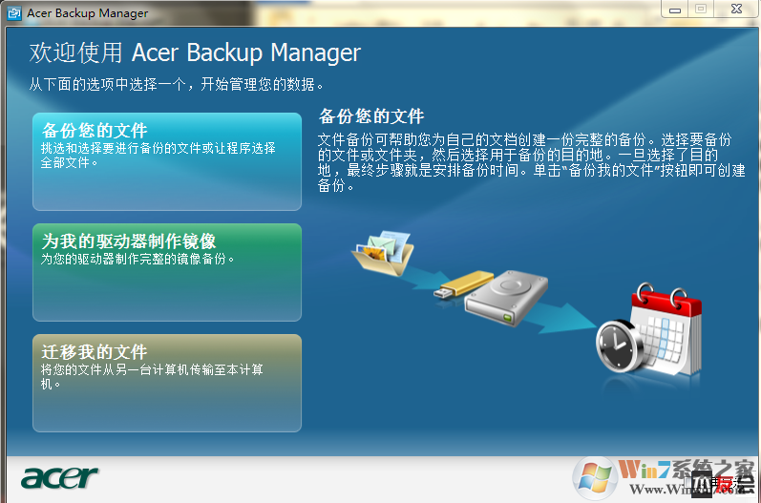The width and height of the screenshot is (761, 503).
Task: Click the Win7系统之家 watermark text
Action: tap(687, 470)
